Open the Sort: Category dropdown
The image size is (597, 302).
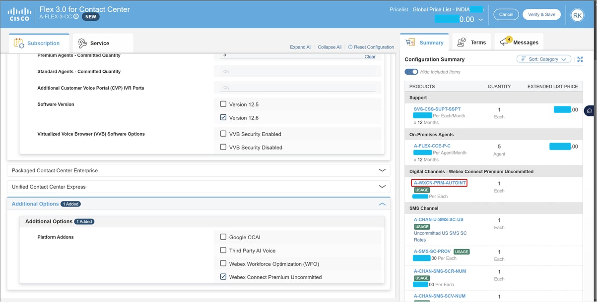click(544, 59)
